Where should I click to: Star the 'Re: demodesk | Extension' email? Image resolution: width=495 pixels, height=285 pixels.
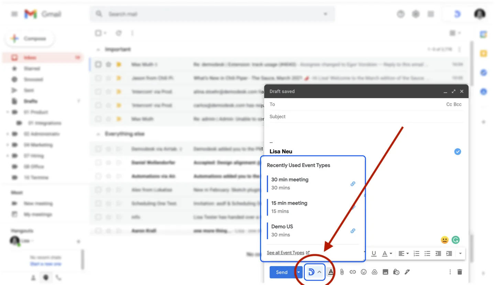tap(109, 64)
